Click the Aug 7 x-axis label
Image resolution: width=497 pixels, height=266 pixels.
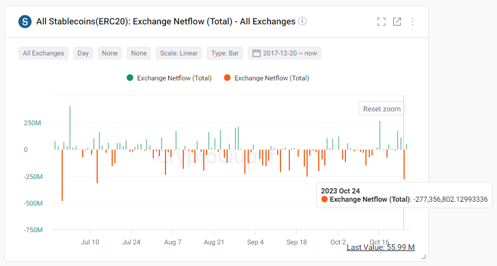(173, 242)
